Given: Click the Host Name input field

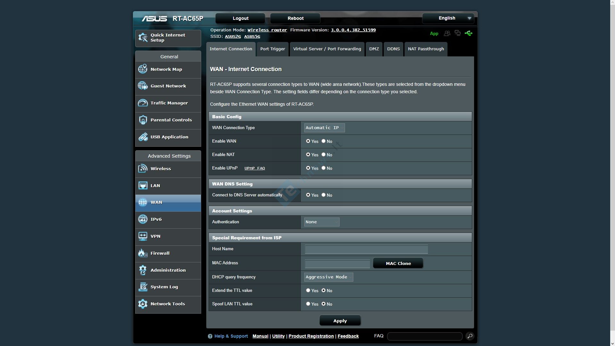Looking at the screenshot, I should tap(366, 249).
